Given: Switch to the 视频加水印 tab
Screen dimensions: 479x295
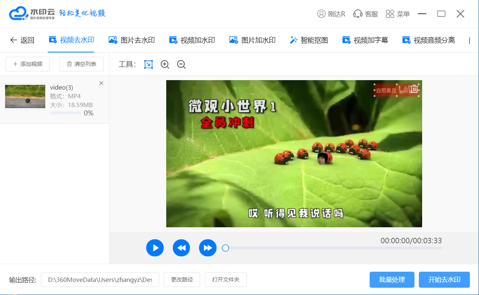Looking at the screenshot, I should click(x=192, y=40).
